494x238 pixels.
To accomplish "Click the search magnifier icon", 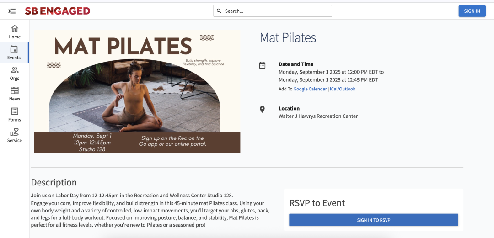I will pos(219,11).
